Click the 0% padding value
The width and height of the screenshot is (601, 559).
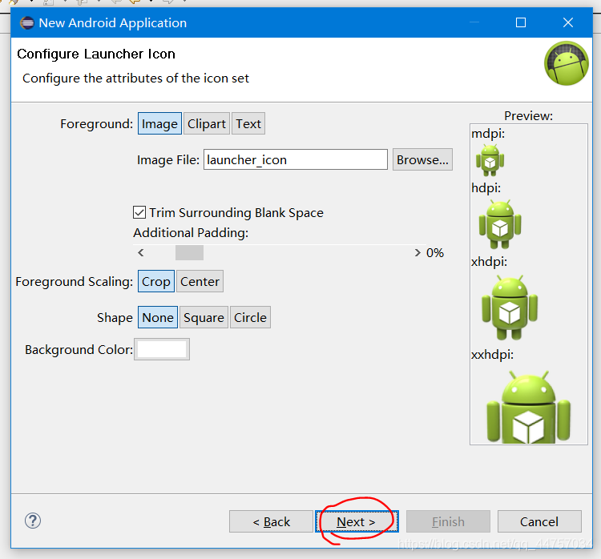(435, 252)
